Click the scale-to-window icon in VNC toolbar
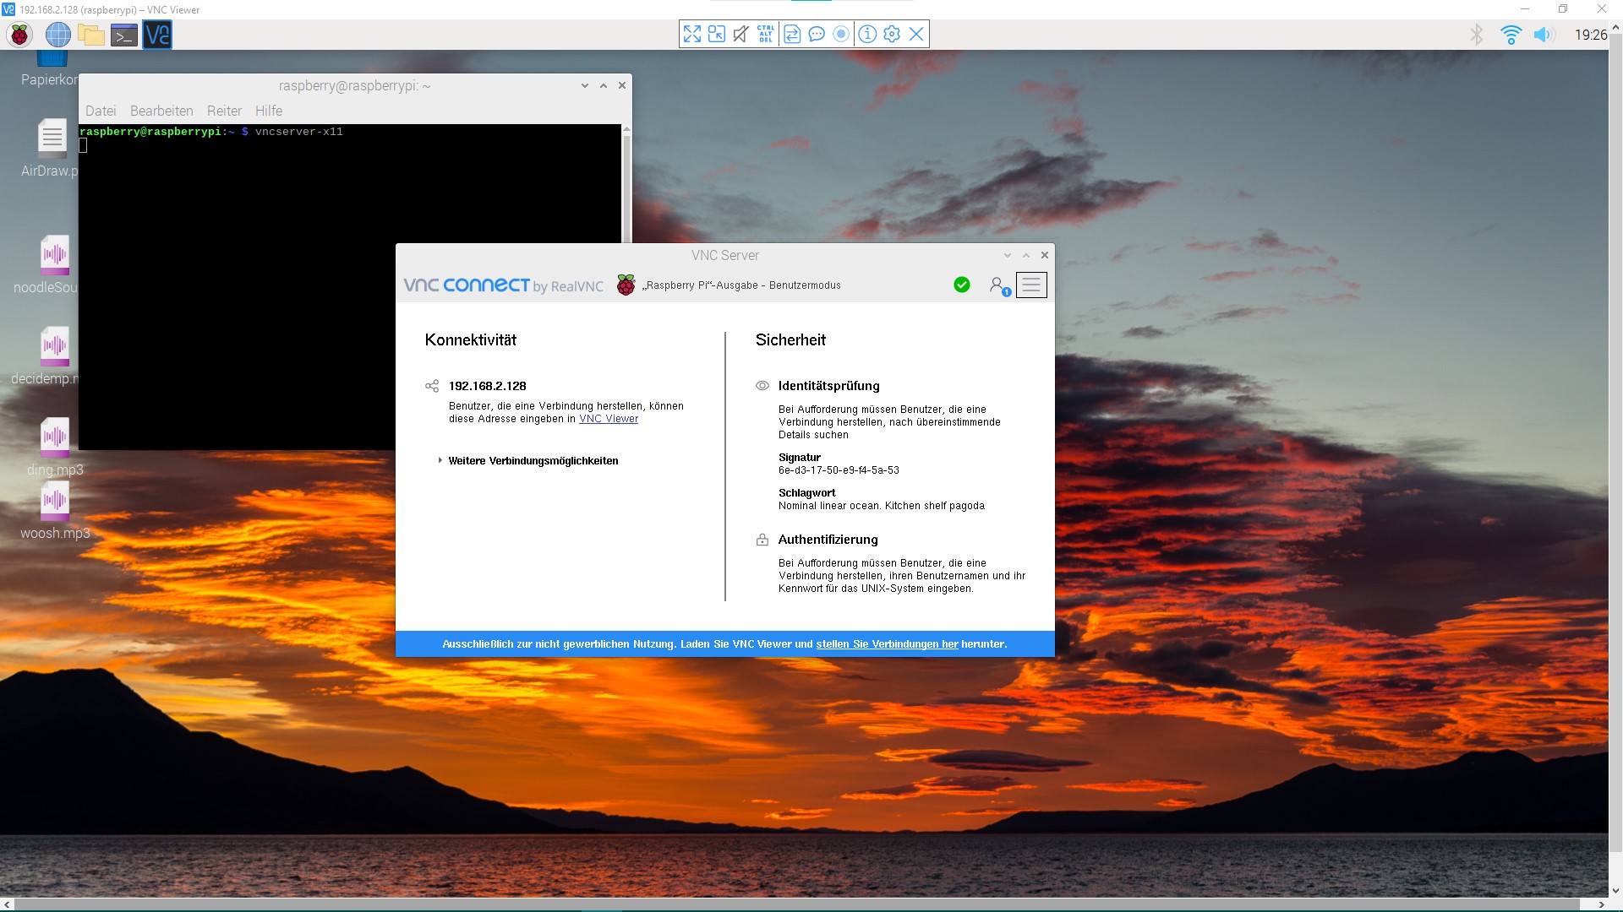This screenshot has height=912, width=1623. coord(716,34)
